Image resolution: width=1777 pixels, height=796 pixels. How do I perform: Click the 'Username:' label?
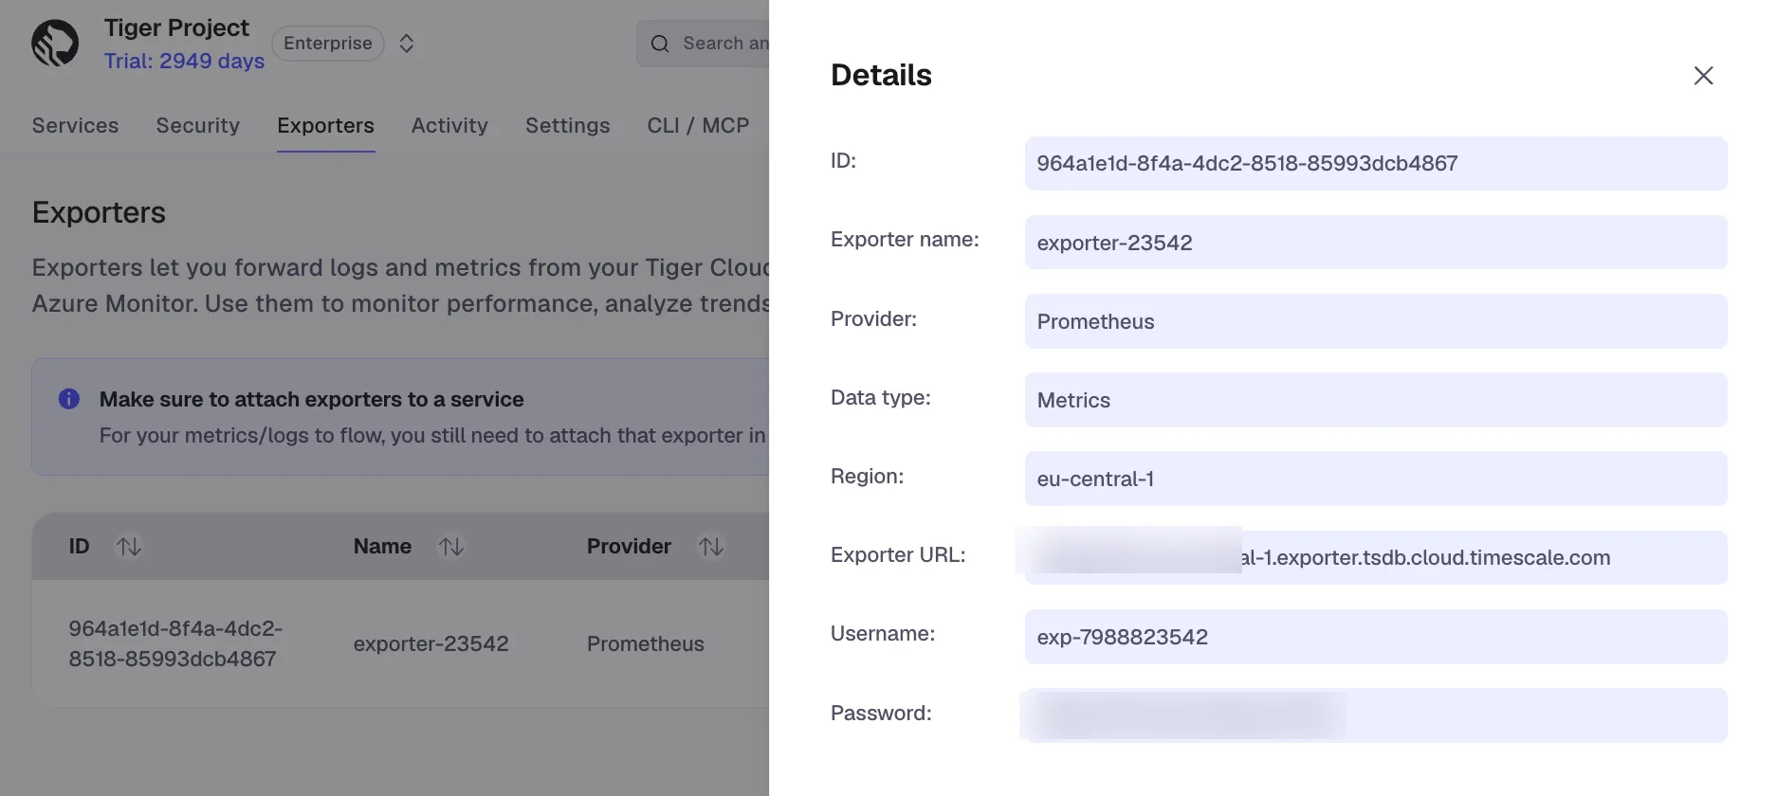click(x=883, y=633)
